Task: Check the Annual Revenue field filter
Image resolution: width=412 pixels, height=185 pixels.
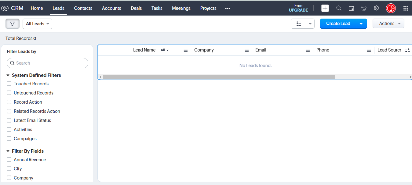Action: [x=9, y=160]
